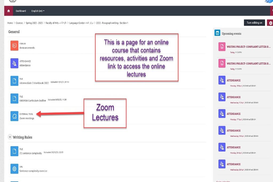The image size is (273, 182).
Task: Click the Upcoming events block title
Action: coord(231,34)
